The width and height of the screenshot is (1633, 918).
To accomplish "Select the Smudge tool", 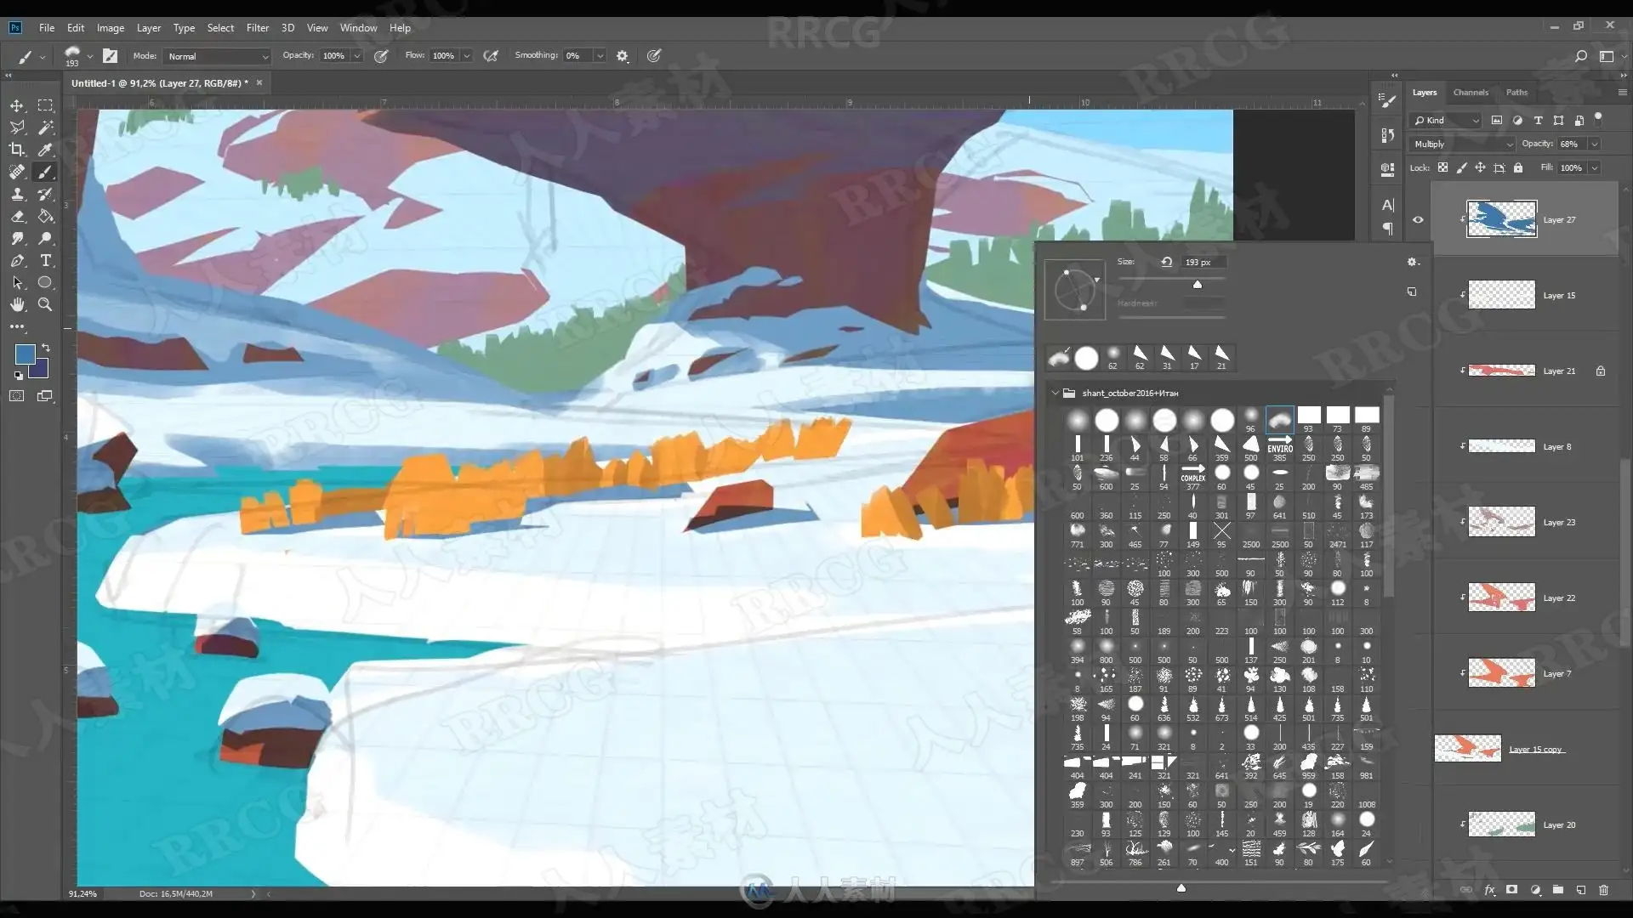I will [x=17, y=238].
